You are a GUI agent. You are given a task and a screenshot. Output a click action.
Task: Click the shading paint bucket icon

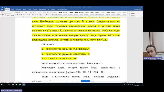tap(46, 15)
